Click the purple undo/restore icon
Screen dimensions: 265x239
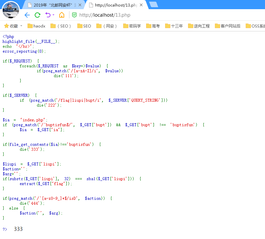click(48, 15)
